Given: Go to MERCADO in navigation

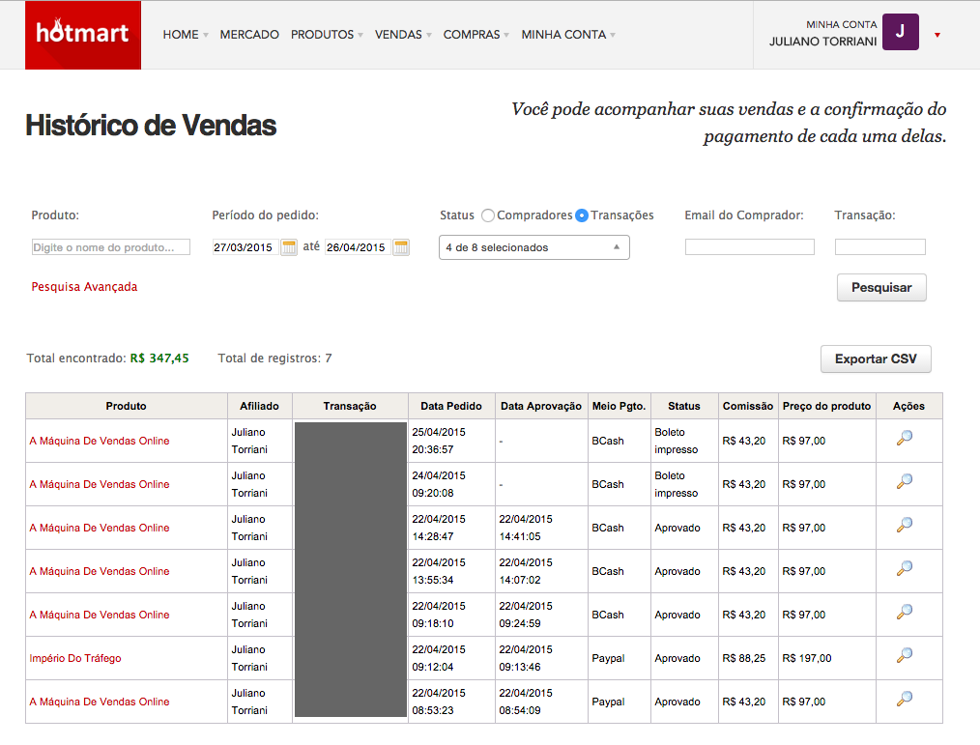Looking at the screenshot, I should [249, 35].
